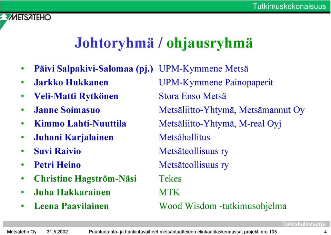Click the word 'Johtoryhmä' in title

[114, 43]
